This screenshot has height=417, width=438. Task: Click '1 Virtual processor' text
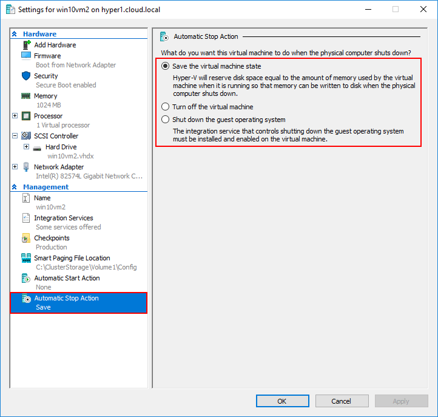pyautogui.click(x=63, y=125)
